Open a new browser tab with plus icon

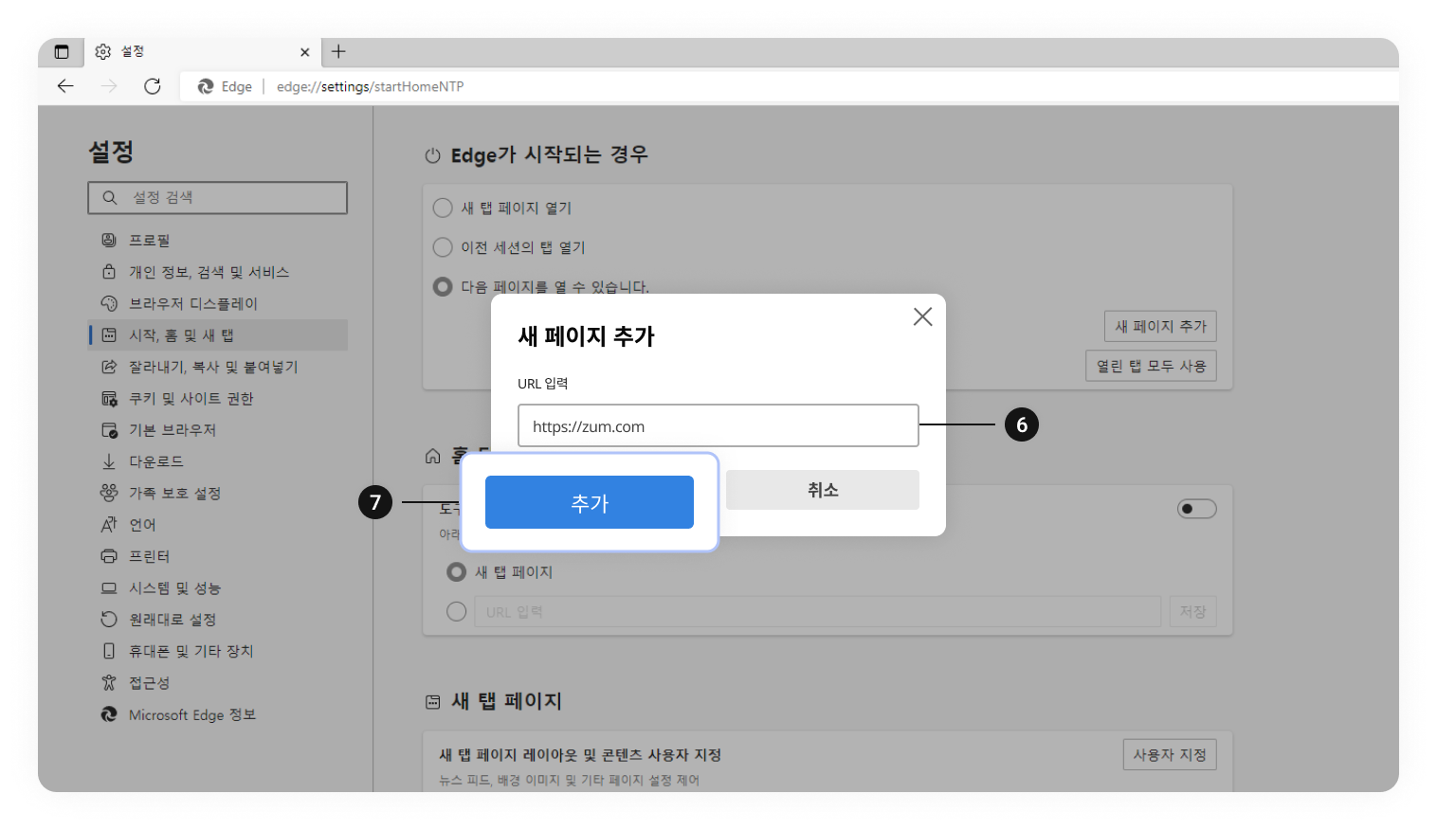[x=338, y=52]
